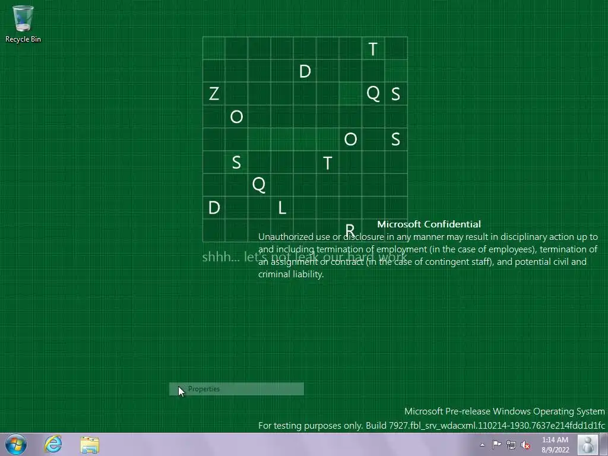
Task: Open Action Center flag icon
Action: (x=496, y=445)
